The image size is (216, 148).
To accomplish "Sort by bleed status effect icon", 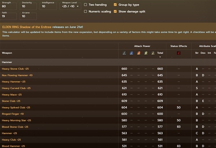I will (179, 53).
